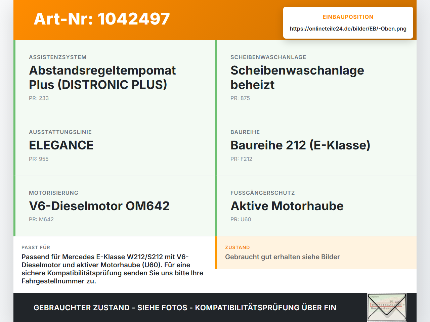Click the Passend für Mercedes E-Klasse description
Image resolution: width=430 pixels, height=322 pixels.
pos(113,269)
